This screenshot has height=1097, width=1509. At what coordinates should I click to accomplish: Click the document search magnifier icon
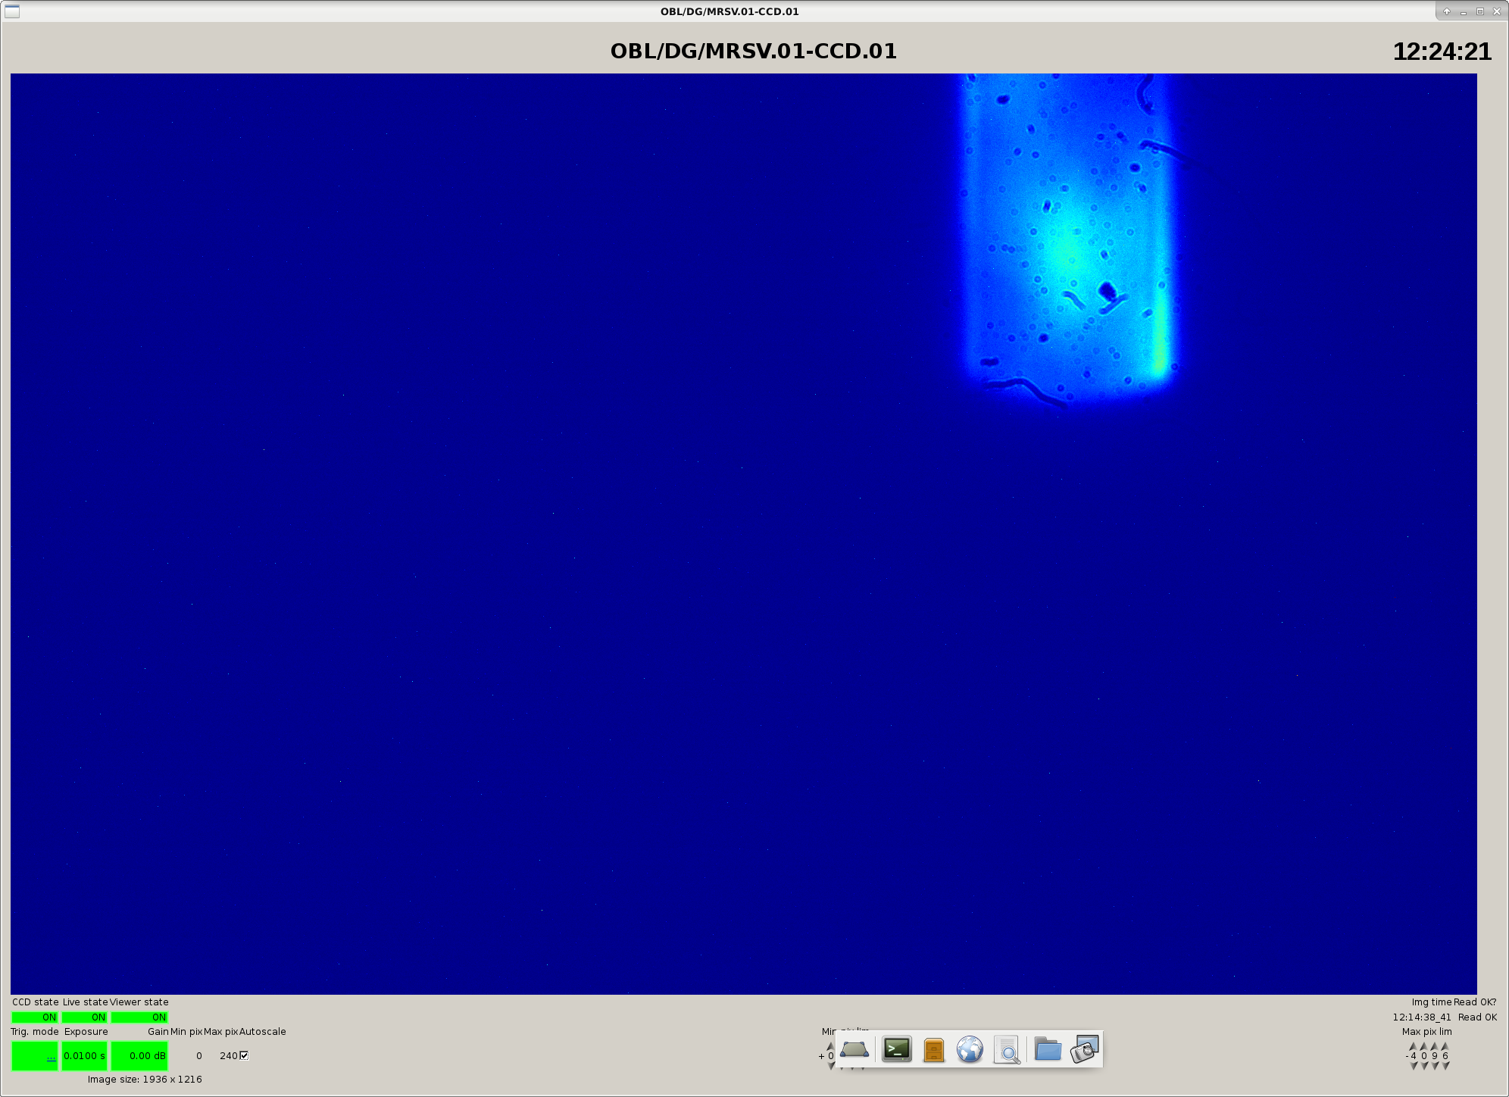[1007, 1050]
